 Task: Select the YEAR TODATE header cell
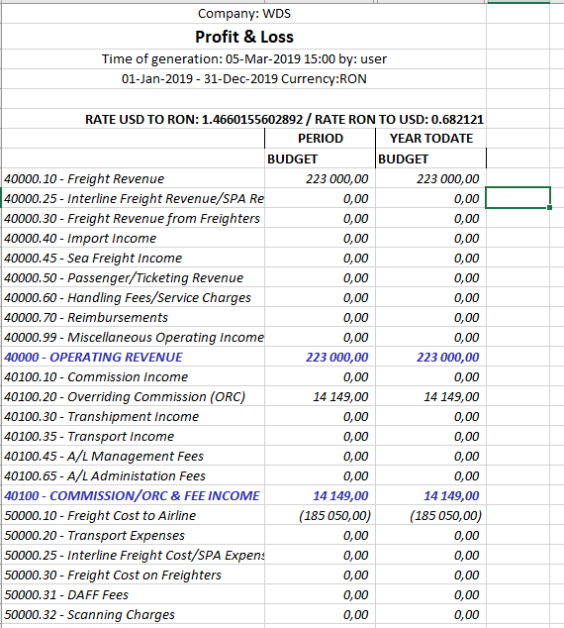[430, 139]
